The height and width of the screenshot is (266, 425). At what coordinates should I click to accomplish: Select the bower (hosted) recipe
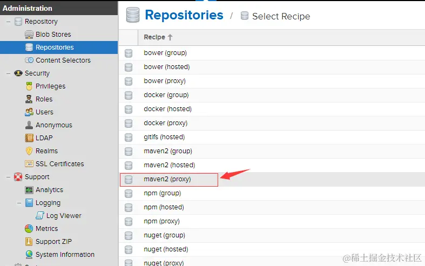[x=272, y=67]
